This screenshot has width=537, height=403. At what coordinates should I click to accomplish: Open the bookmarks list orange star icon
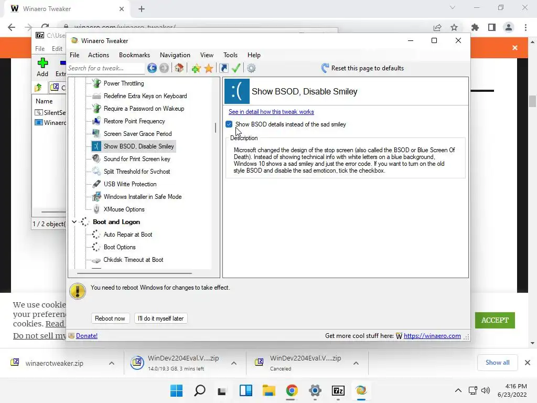click(x=209, y=68)
